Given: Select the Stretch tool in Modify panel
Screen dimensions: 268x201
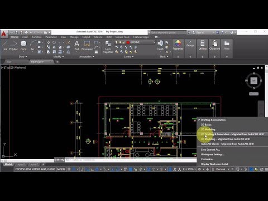Looking at the screenshot, I should (49, 52).
